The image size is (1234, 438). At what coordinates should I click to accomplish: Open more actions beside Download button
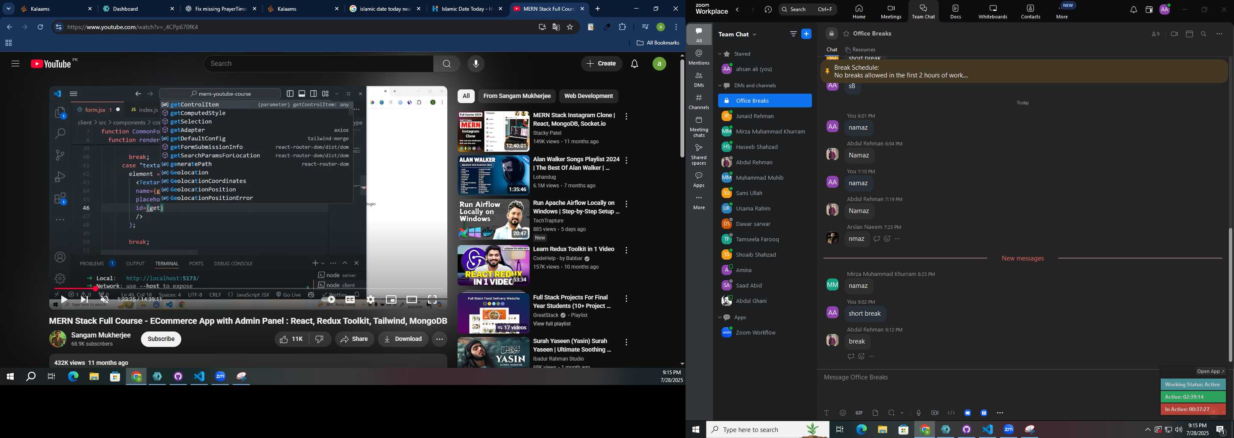point(439,340)
